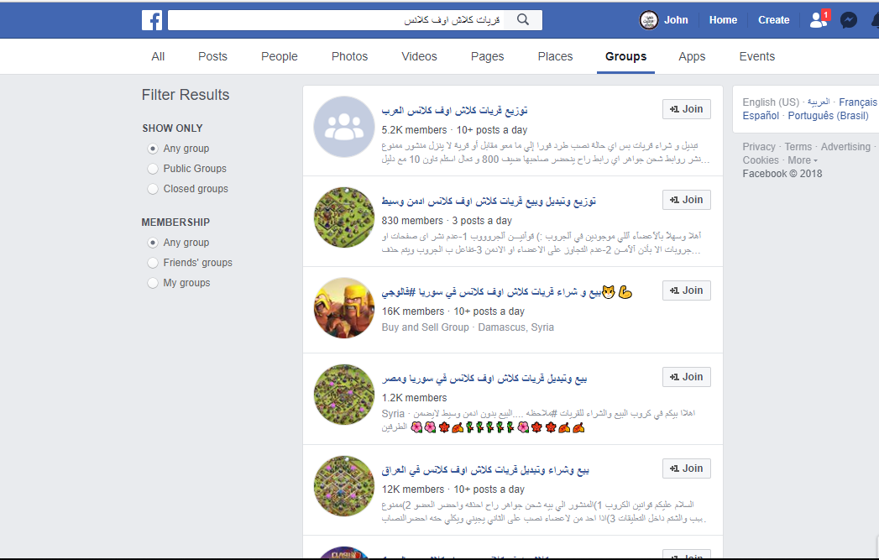This screenshot has width=879, height=560.
Task: Switch to the Pages tab
Action: coord(487,56)
